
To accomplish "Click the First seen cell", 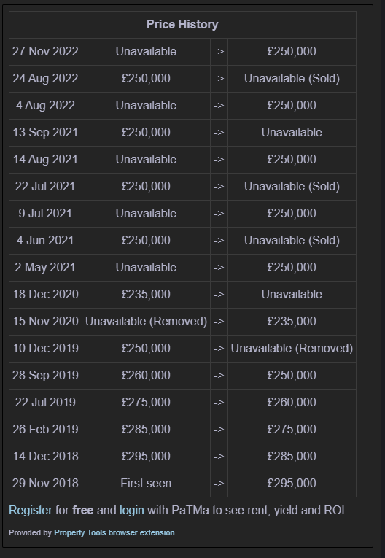I will click(x=146, y=484).
